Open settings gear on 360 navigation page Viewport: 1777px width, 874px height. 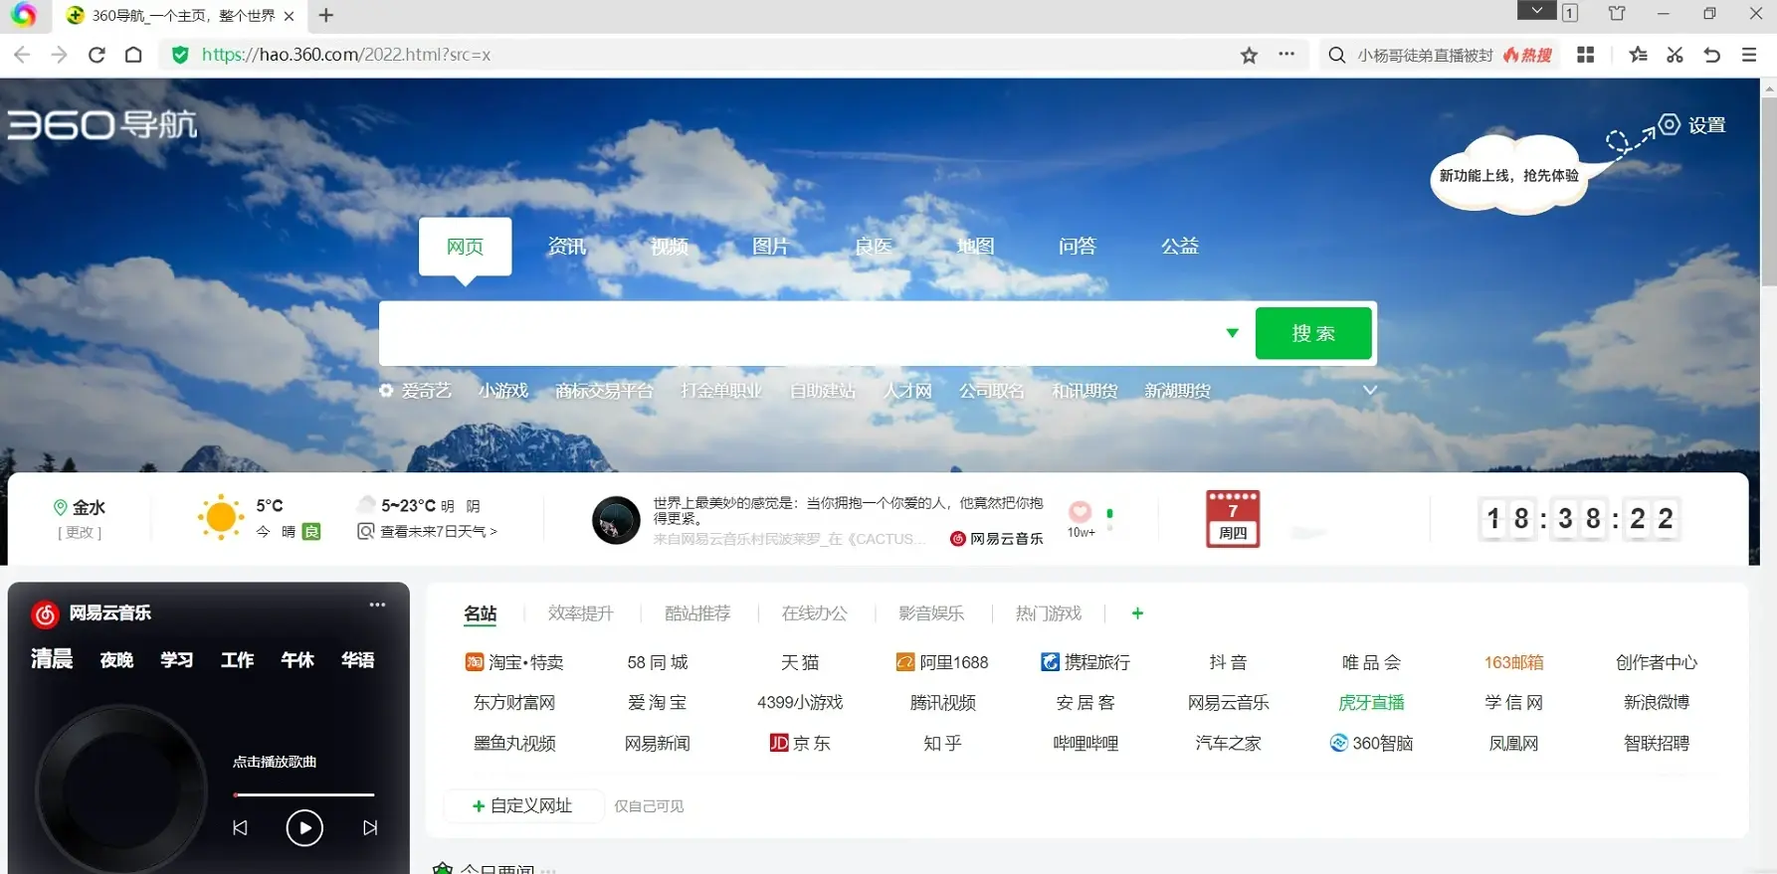[1670, 124]
